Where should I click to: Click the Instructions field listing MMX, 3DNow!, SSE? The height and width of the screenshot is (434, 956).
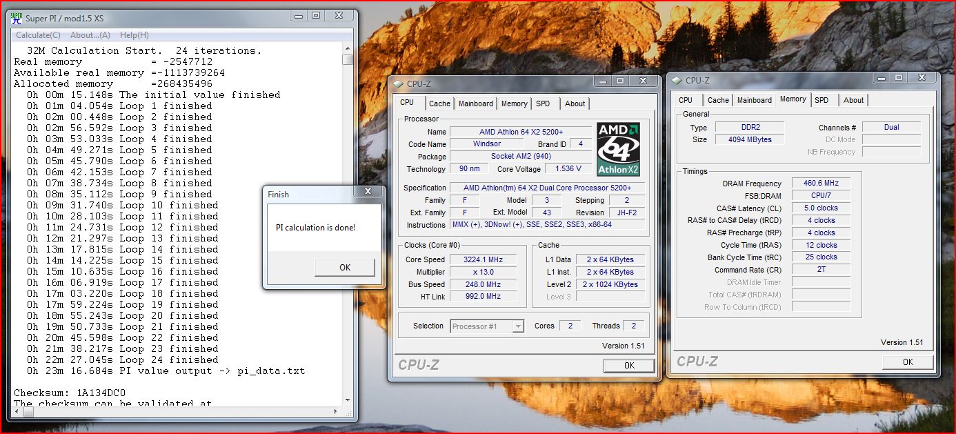coord(548,225)
